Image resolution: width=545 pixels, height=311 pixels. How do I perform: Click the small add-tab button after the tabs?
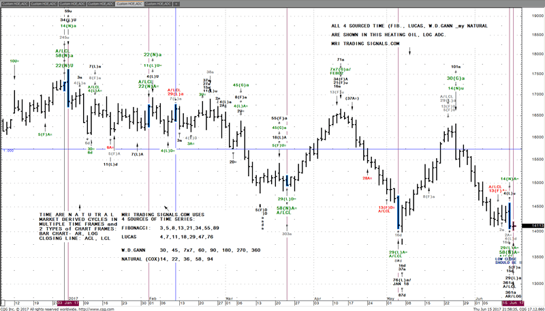click(x=176, y=3)
